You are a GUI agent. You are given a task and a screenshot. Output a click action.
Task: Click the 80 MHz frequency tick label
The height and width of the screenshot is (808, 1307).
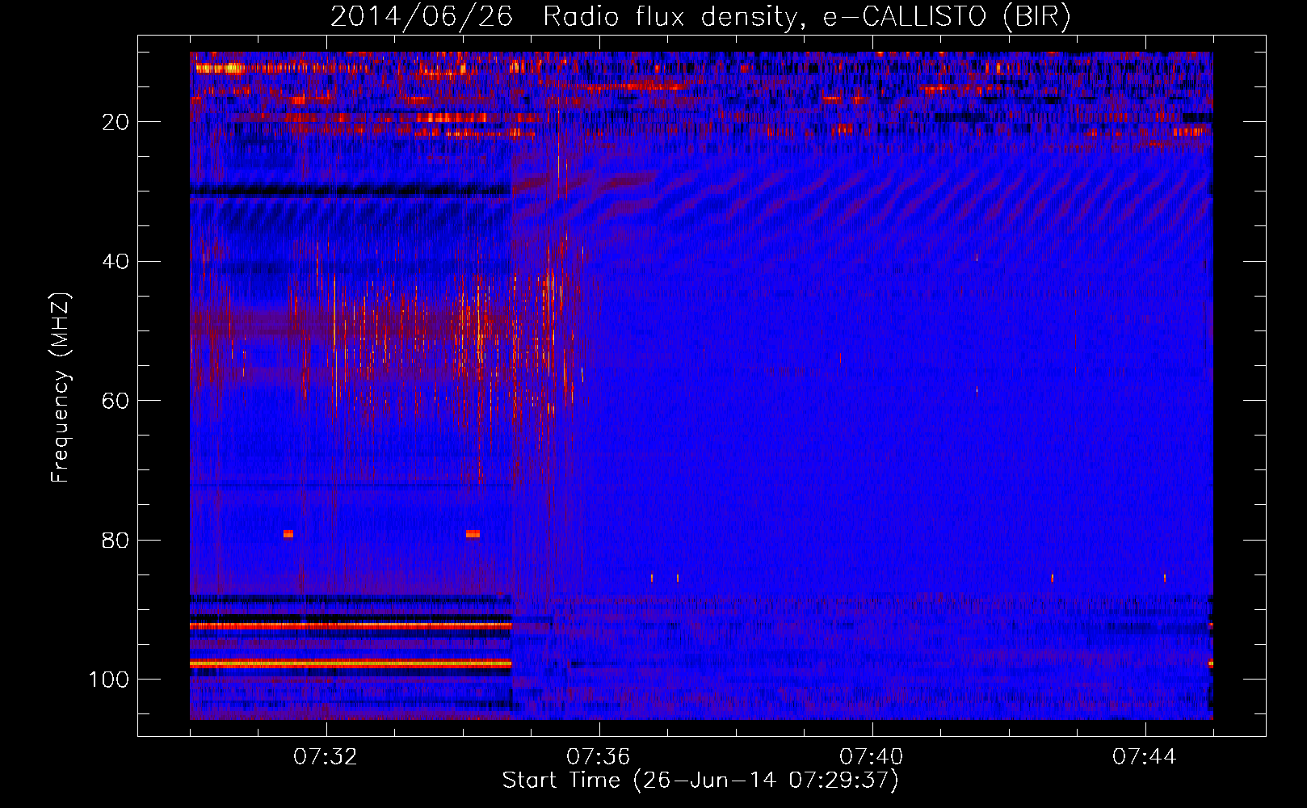pyautogui.click(x=116, y=541)
